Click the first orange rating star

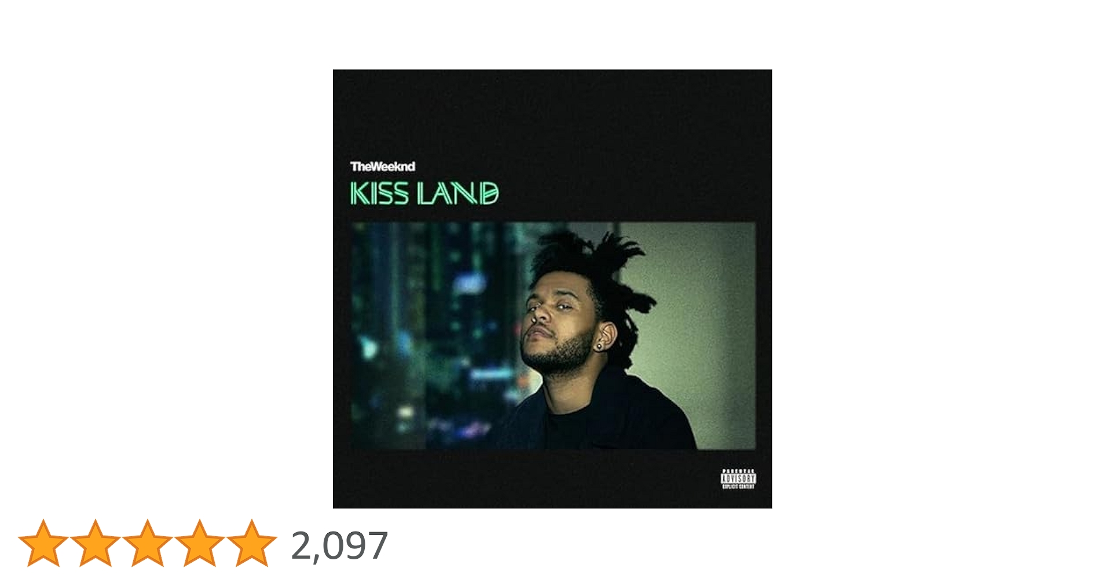43,543
